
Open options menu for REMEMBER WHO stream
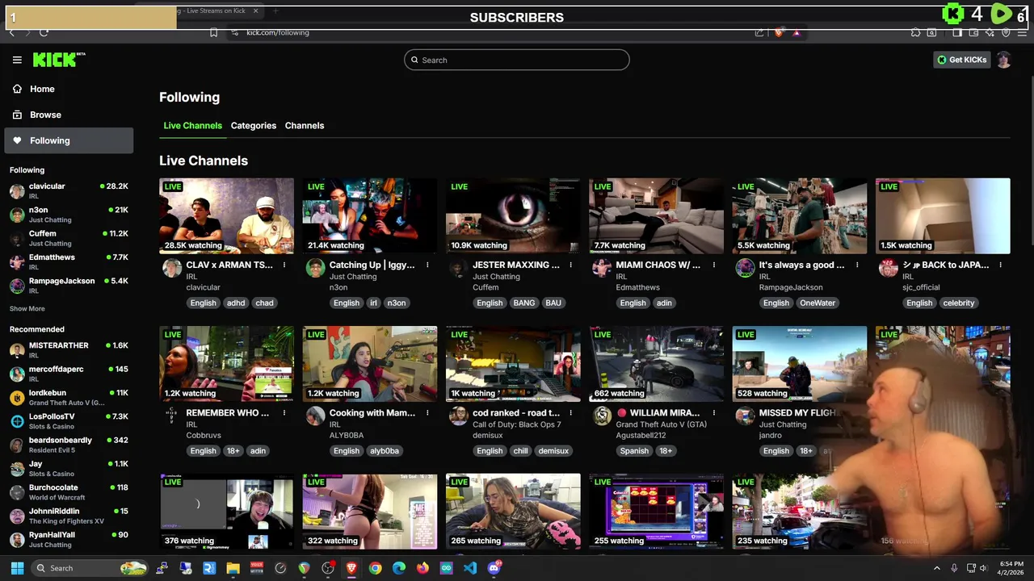tap(284, 412)
